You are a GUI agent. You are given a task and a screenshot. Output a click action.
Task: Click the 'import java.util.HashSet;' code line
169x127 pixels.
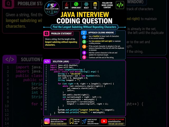point(64,65)
